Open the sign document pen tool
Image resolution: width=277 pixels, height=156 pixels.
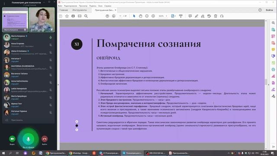203,16
